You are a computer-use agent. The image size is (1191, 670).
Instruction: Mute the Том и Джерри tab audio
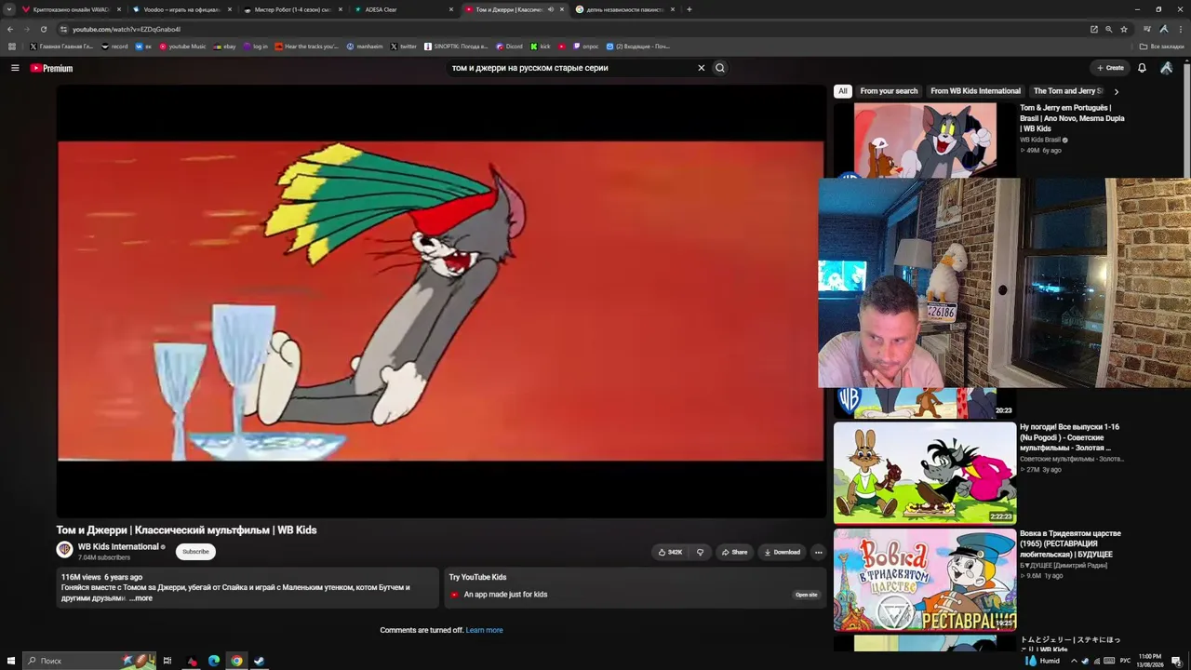pos(550,9)
